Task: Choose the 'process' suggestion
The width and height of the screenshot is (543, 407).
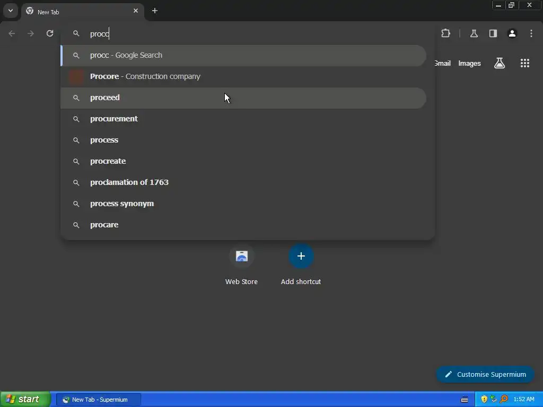Action: (243, 140)
